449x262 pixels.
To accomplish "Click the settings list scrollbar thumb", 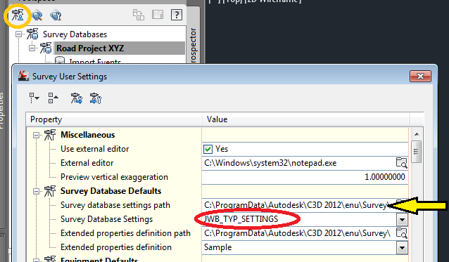I will pyautogui.click(x=417, y=152).
